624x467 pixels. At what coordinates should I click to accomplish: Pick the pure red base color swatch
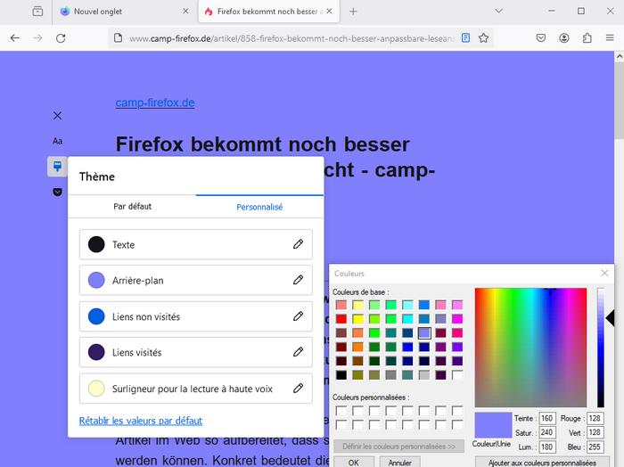(x=341, y=319)
